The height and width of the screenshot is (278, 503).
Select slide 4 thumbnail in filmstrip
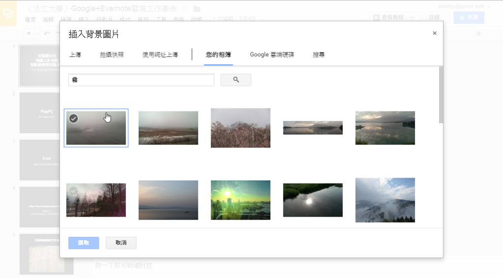(x=39, y=207)
